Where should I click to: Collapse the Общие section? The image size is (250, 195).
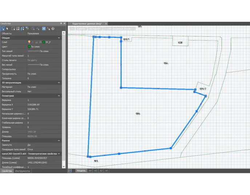click(59, 38)
